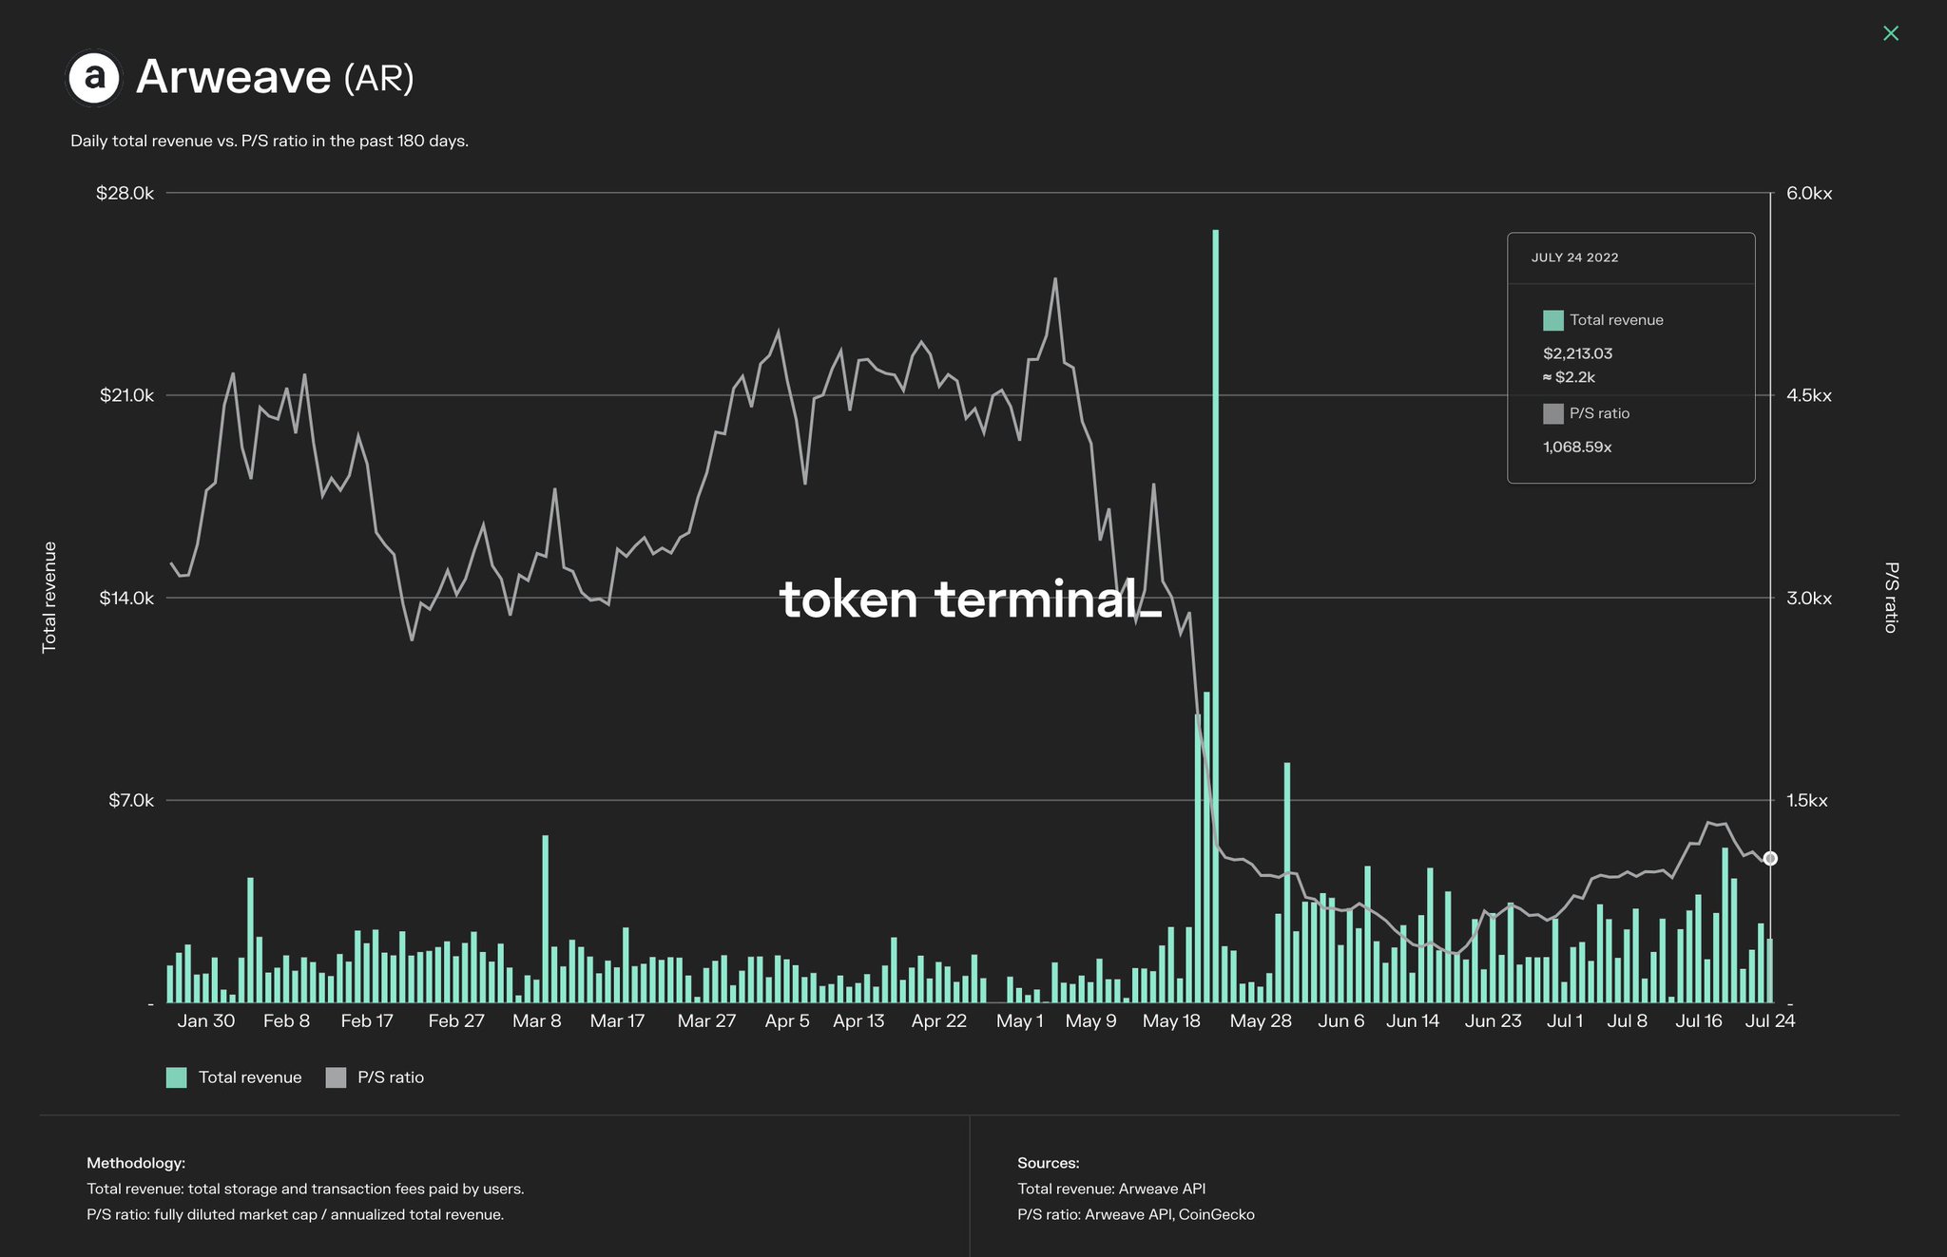Open the Methodology section details
1947x1257 pixels.
click(134, 1162)
